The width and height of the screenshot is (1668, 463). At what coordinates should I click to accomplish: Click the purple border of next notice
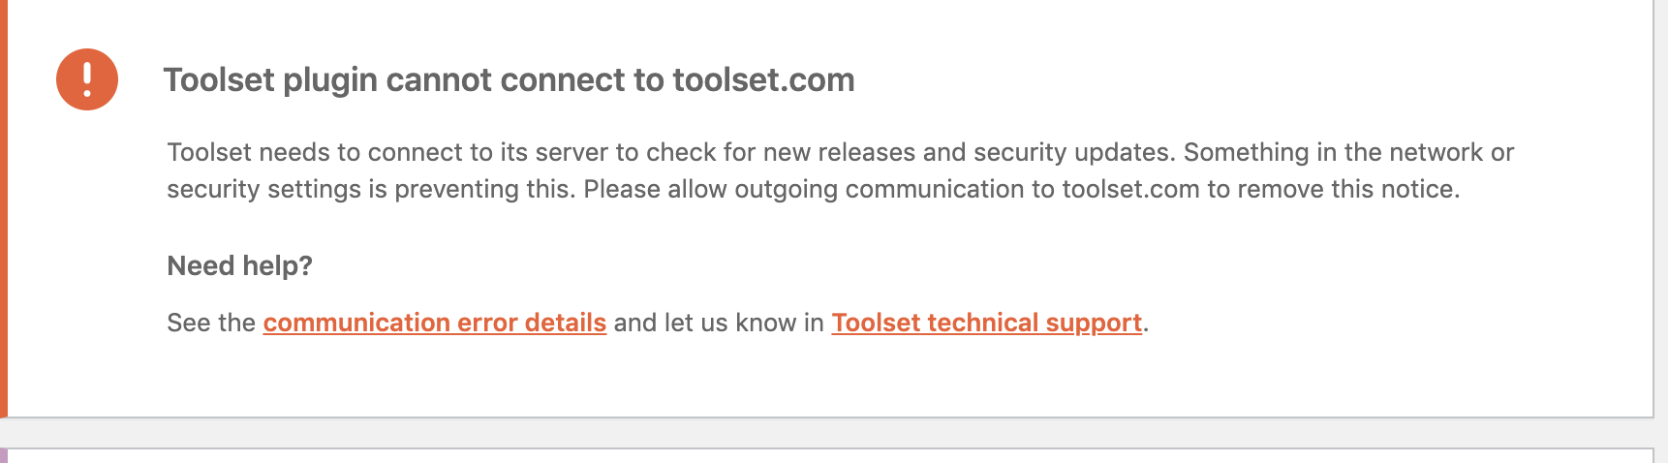[x=4, y=455]
